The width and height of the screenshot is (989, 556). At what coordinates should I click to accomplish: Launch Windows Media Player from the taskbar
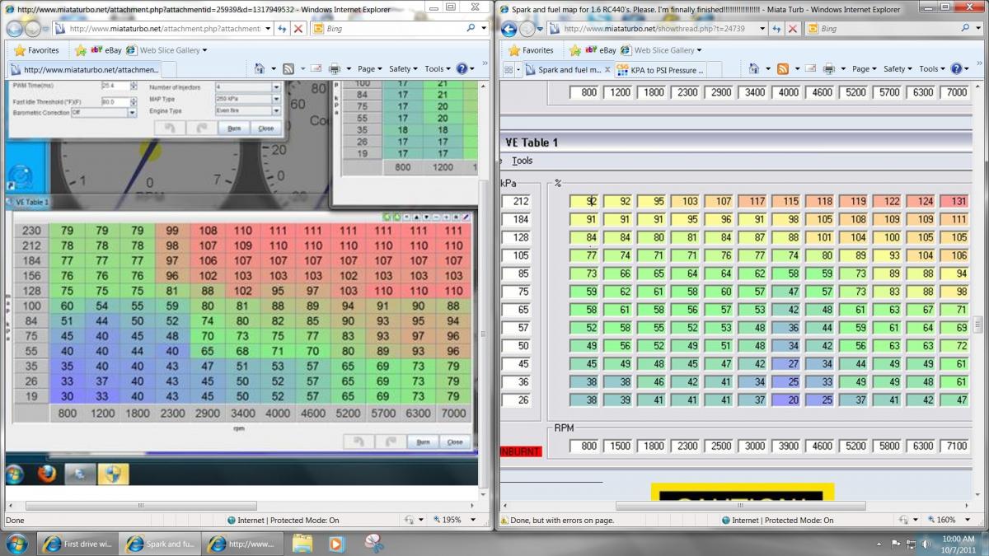click(336, 544)
